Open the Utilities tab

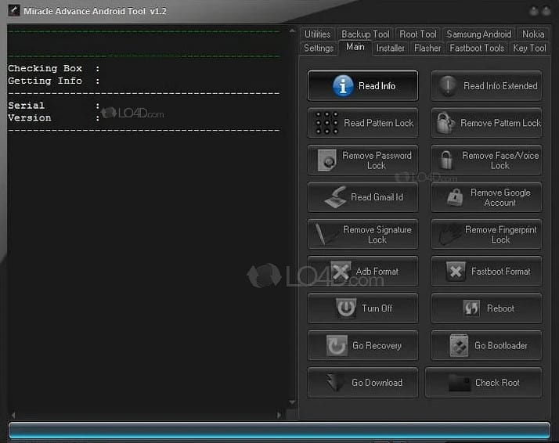(x=317, y=34)
